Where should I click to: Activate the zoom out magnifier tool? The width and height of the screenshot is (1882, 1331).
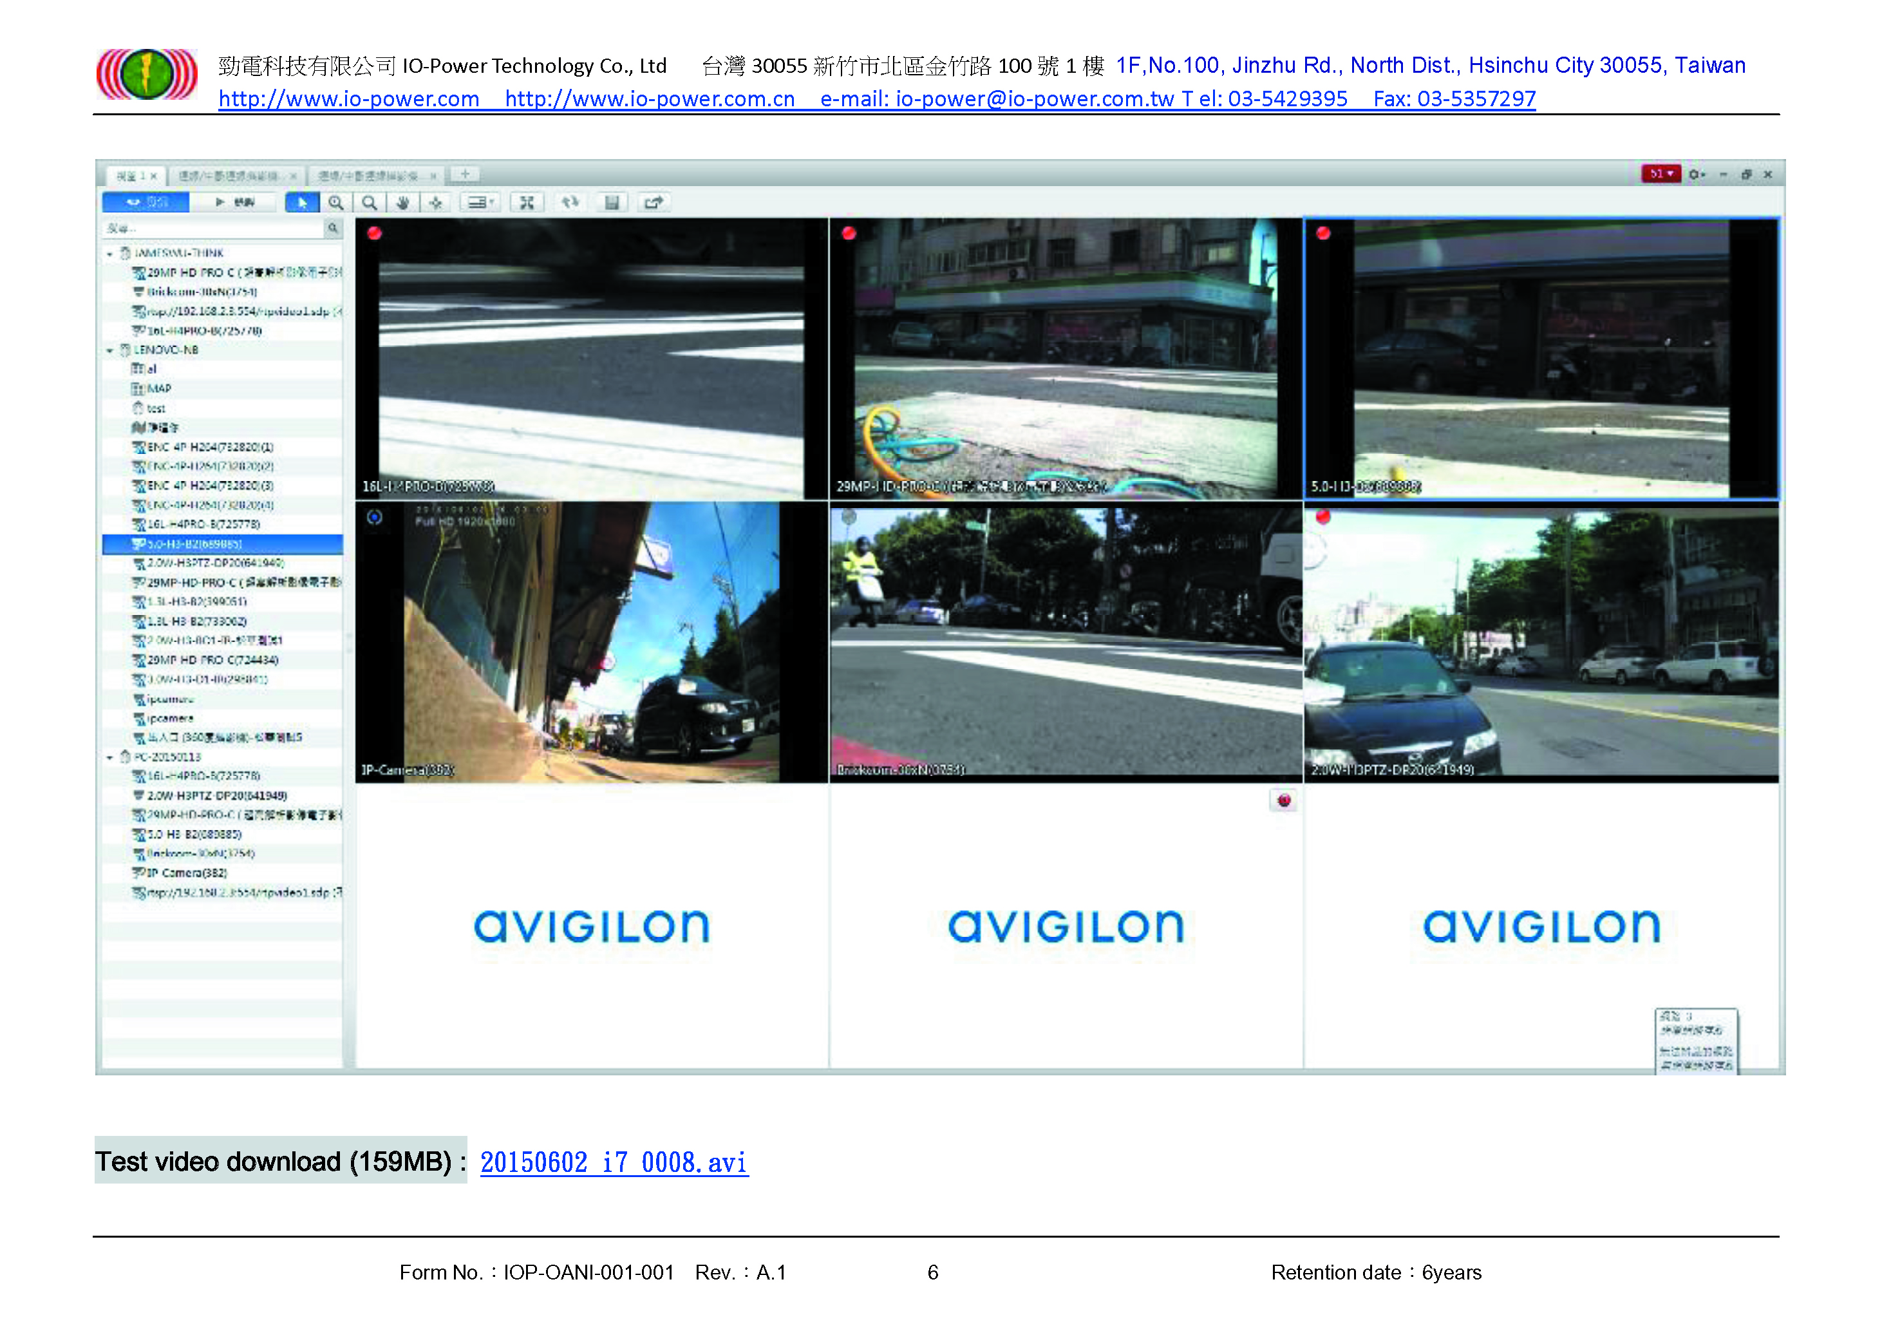click(x=370, y=202)
